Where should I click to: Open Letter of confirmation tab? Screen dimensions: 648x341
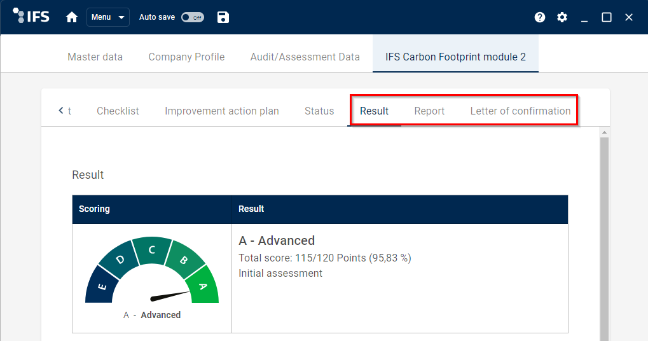(520, 111)
